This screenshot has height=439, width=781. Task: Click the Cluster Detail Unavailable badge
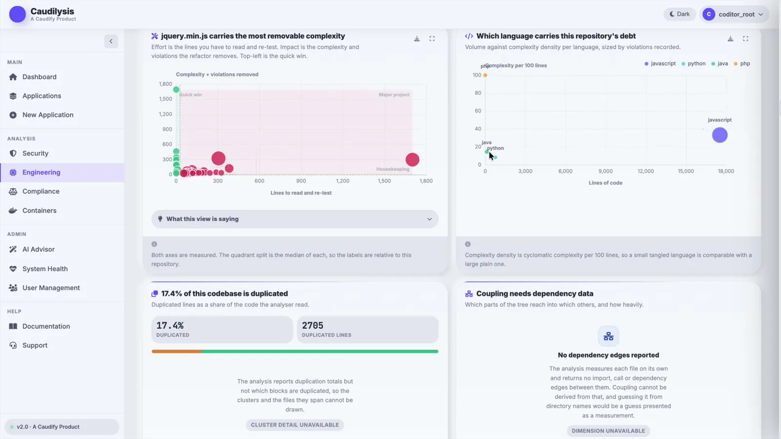pos(295,425)
